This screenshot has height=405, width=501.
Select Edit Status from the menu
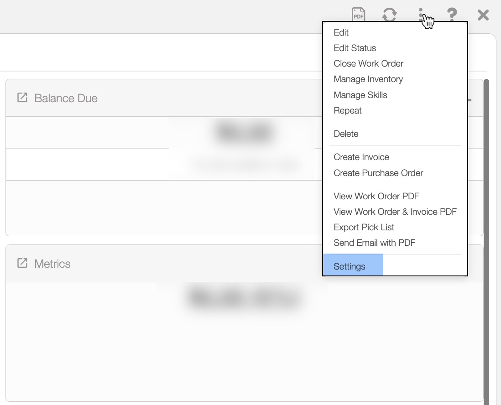tap(355, 48)
